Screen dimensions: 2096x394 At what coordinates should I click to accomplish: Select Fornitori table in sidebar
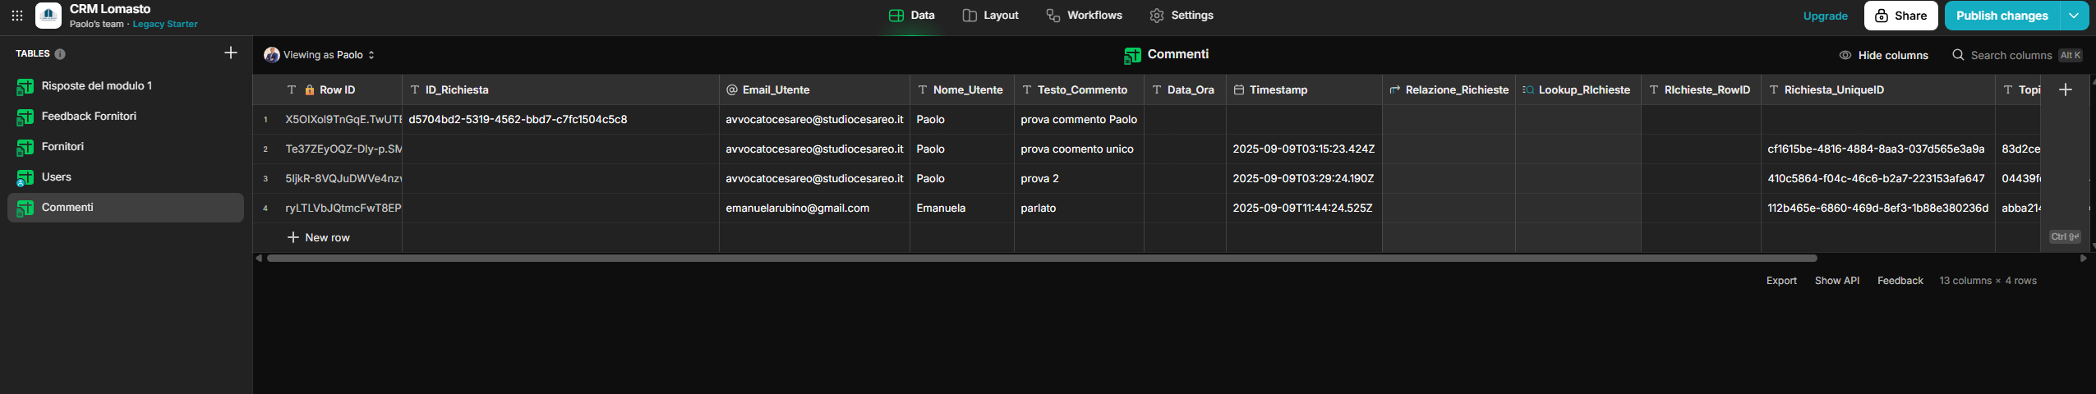tap(126, 147)
